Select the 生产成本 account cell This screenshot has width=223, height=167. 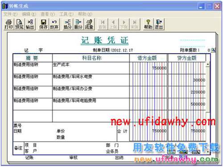[x=91, y=68]
